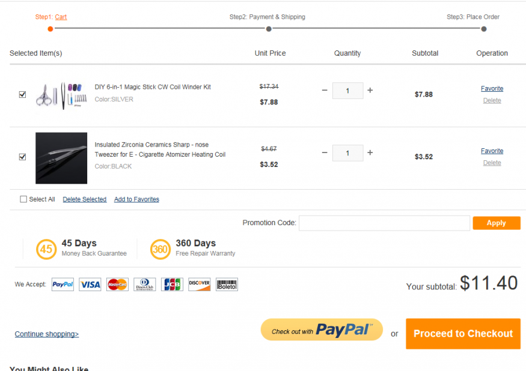Image resolution: width=526 pixels, height=371 pixels.
Task: Click the PayPal payment icon
Action: point(63,285)
